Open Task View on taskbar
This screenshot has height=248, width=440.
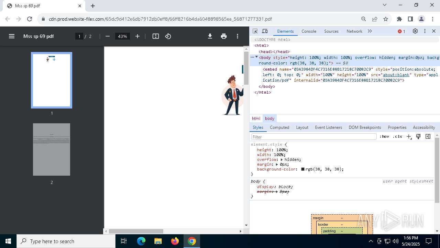(124, 241)
